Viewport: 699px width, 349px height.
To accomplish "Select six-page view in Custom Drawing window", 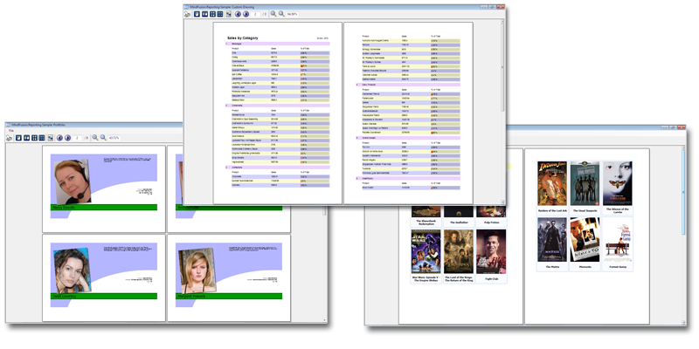I will point(220,14).
